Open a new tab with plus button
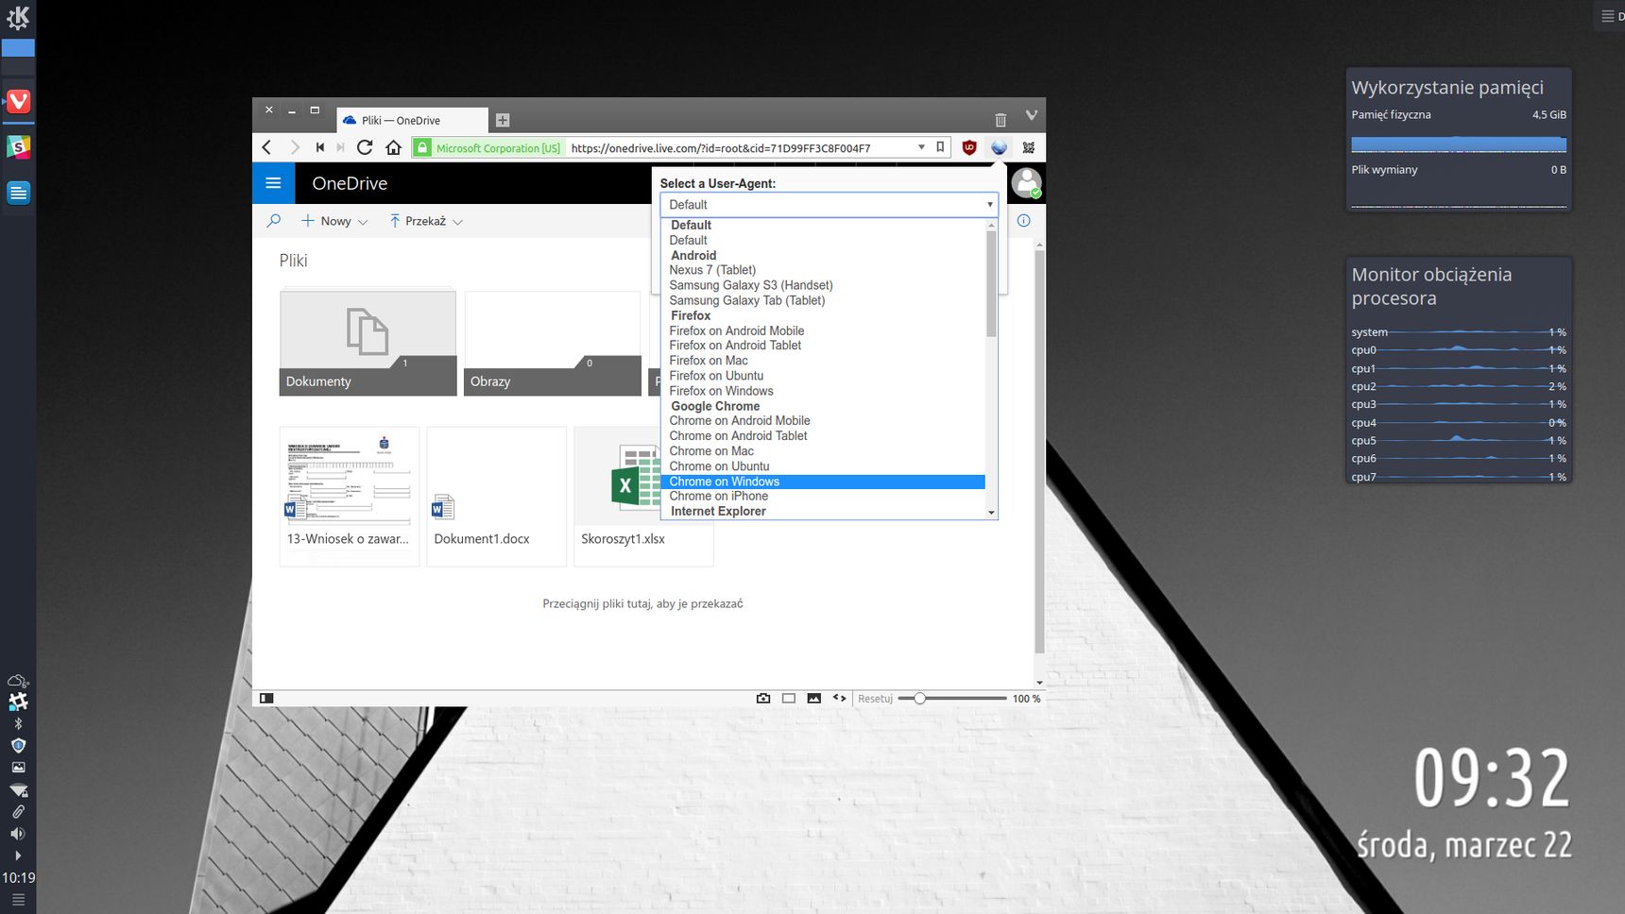Image resolution: width=1625 pixels, height=914 pixels. [x=503, y=120]
